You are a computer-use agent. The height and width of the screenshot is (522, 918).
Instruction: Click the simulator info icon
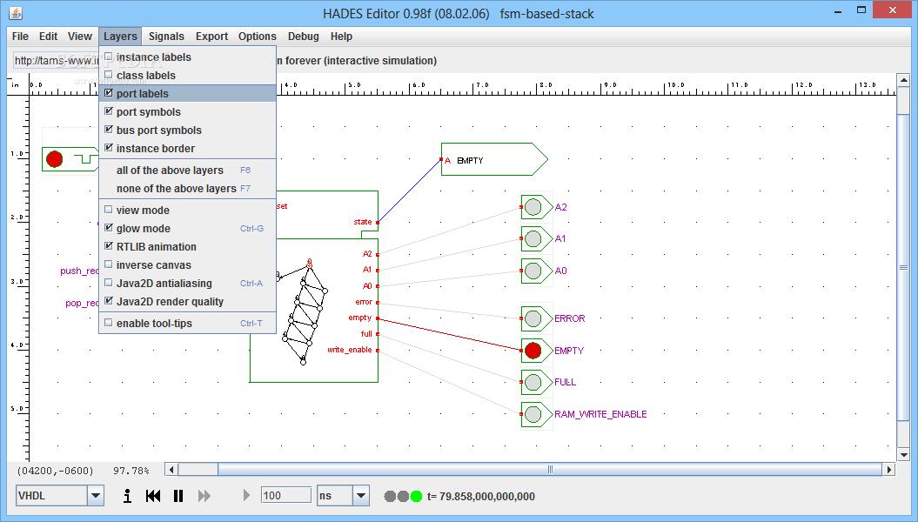pyautogui.click(x=127, y=496)
